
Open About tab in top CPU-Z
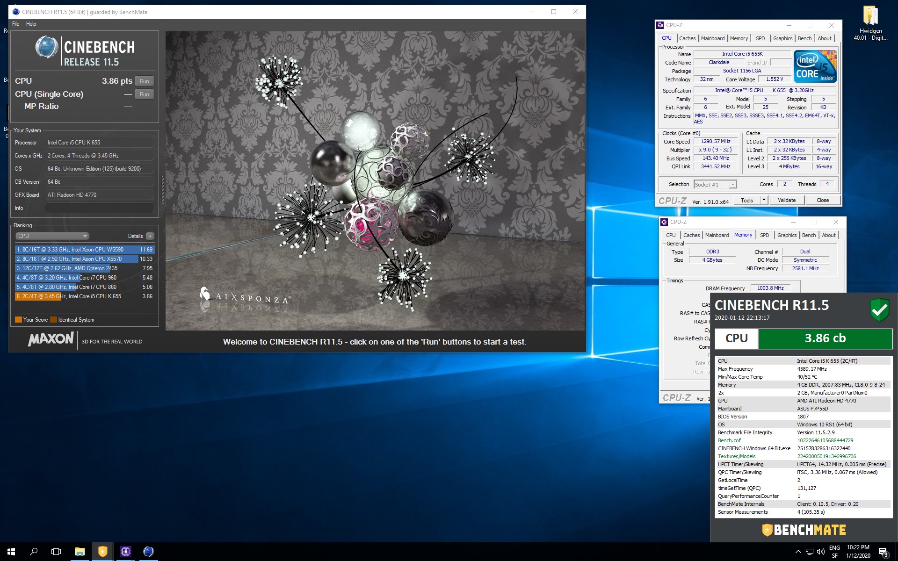825,38
